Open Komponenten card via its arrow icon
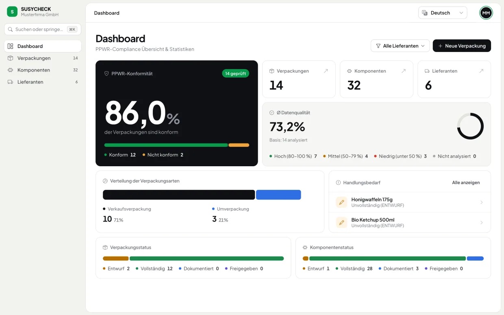 [403, 71]
